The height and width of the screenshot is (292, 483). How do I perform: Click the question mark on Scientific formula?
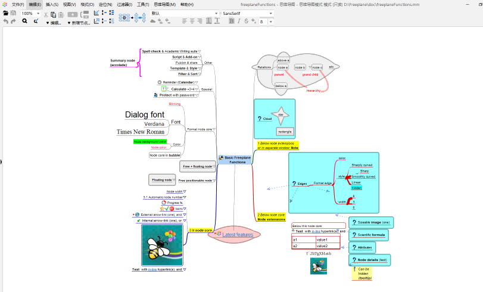354,235
